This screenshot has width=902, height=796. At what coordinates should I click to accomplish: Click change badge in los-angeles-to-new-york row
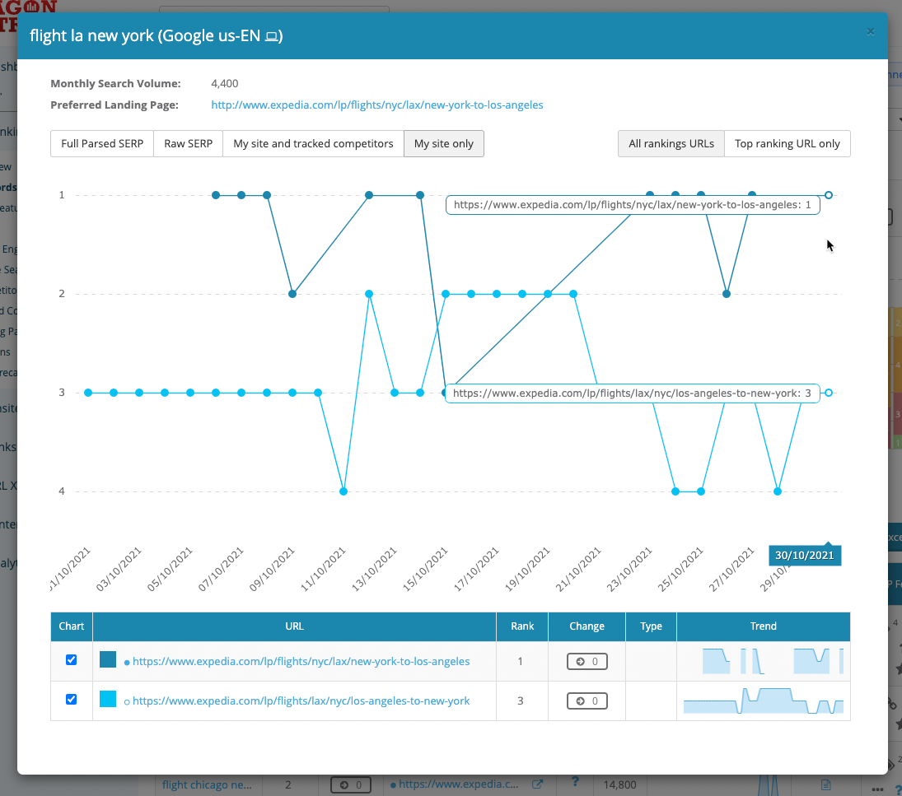[587, 701]
